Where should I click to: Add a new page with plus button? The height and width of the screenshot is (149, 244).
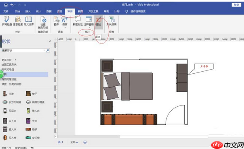[85, 142]
